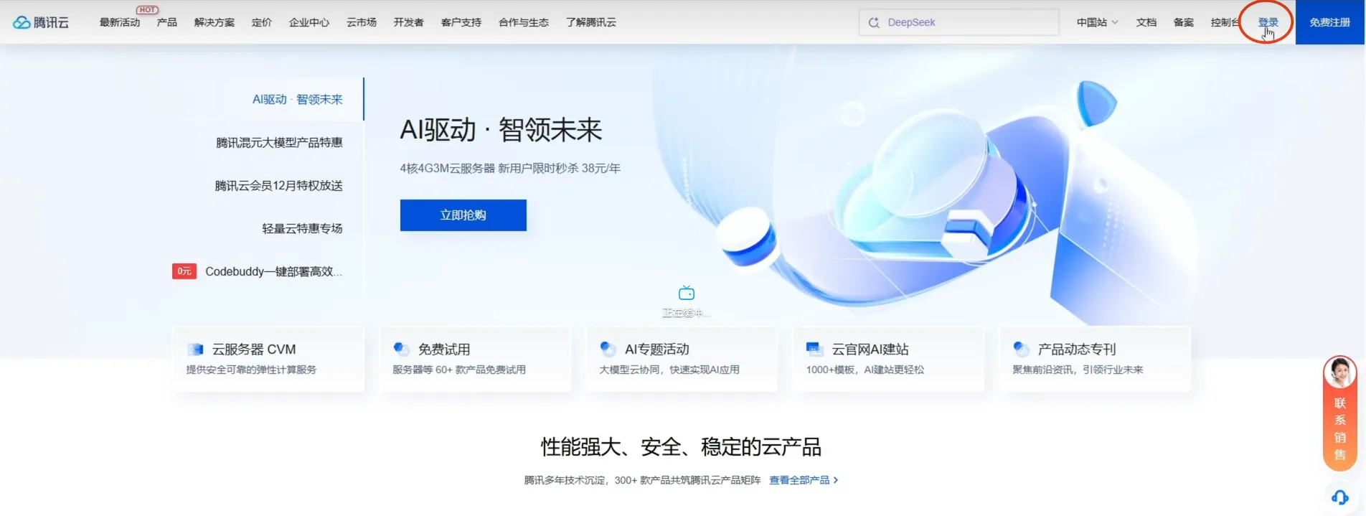Open the 最新活动 menu with HOT badge

click(120, 22)
